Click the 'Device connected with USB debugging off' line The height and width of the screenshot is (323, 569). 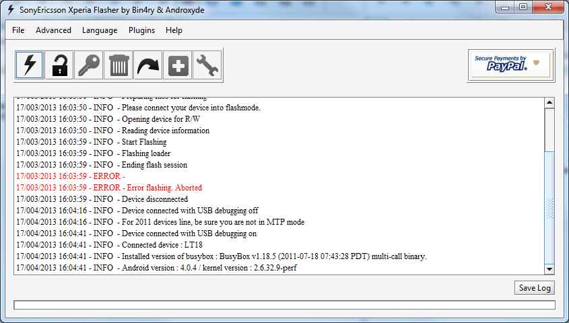tap(137, 211)
